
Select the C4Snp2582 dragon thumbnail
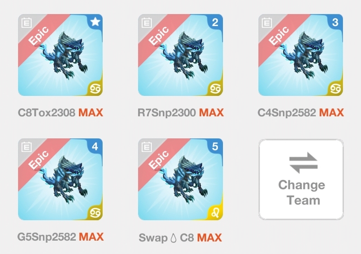[x=301, y=55]
